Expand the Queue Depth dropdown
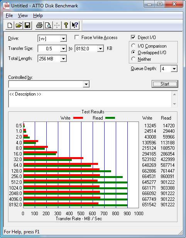Viewport: 186px width, 238px height. click(x=174, y=69)
